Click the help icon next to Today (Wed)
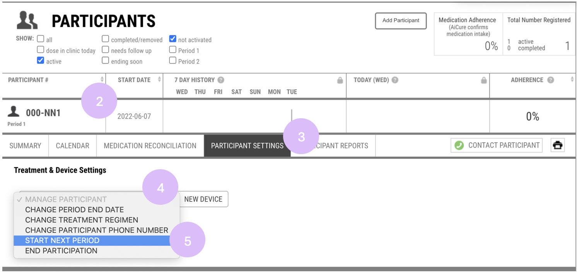The image size is (577, 272). coord(395,80)
